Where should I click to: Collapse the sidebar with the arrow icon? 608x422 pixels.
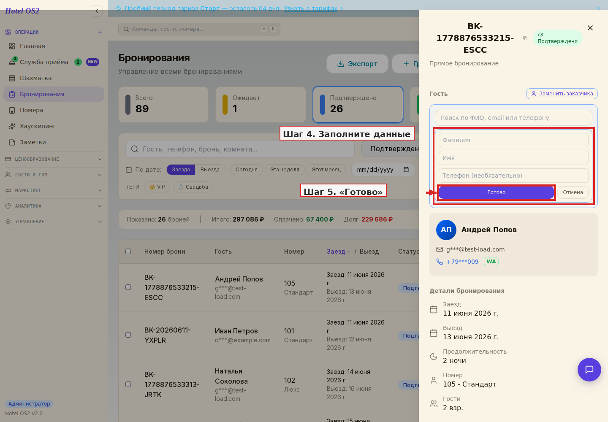coord(97,11)
